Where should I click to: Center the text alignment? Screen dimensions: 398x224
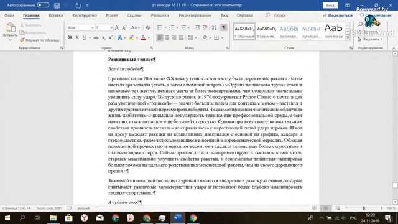coord(167,37)
